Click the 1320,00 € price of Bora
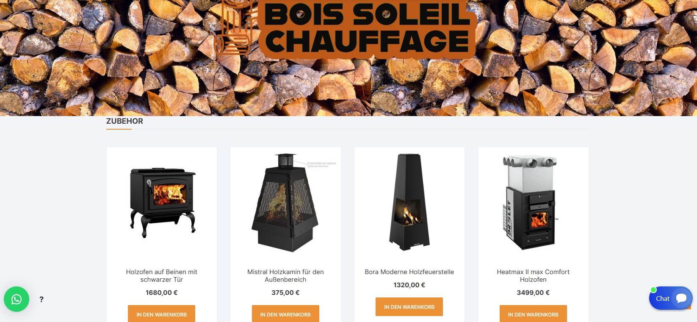 point(409,285)
